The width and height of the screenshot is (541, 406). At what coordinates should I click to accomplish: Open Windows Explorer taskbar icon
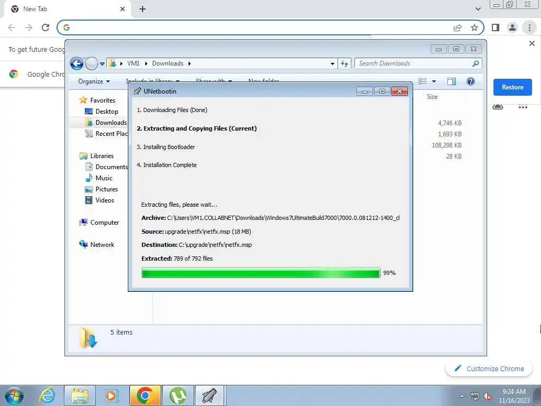80,395
